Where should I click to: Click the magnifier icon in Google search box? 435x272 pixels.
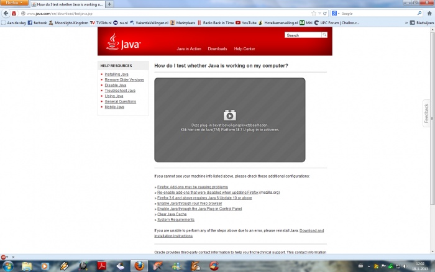(419, 13)
